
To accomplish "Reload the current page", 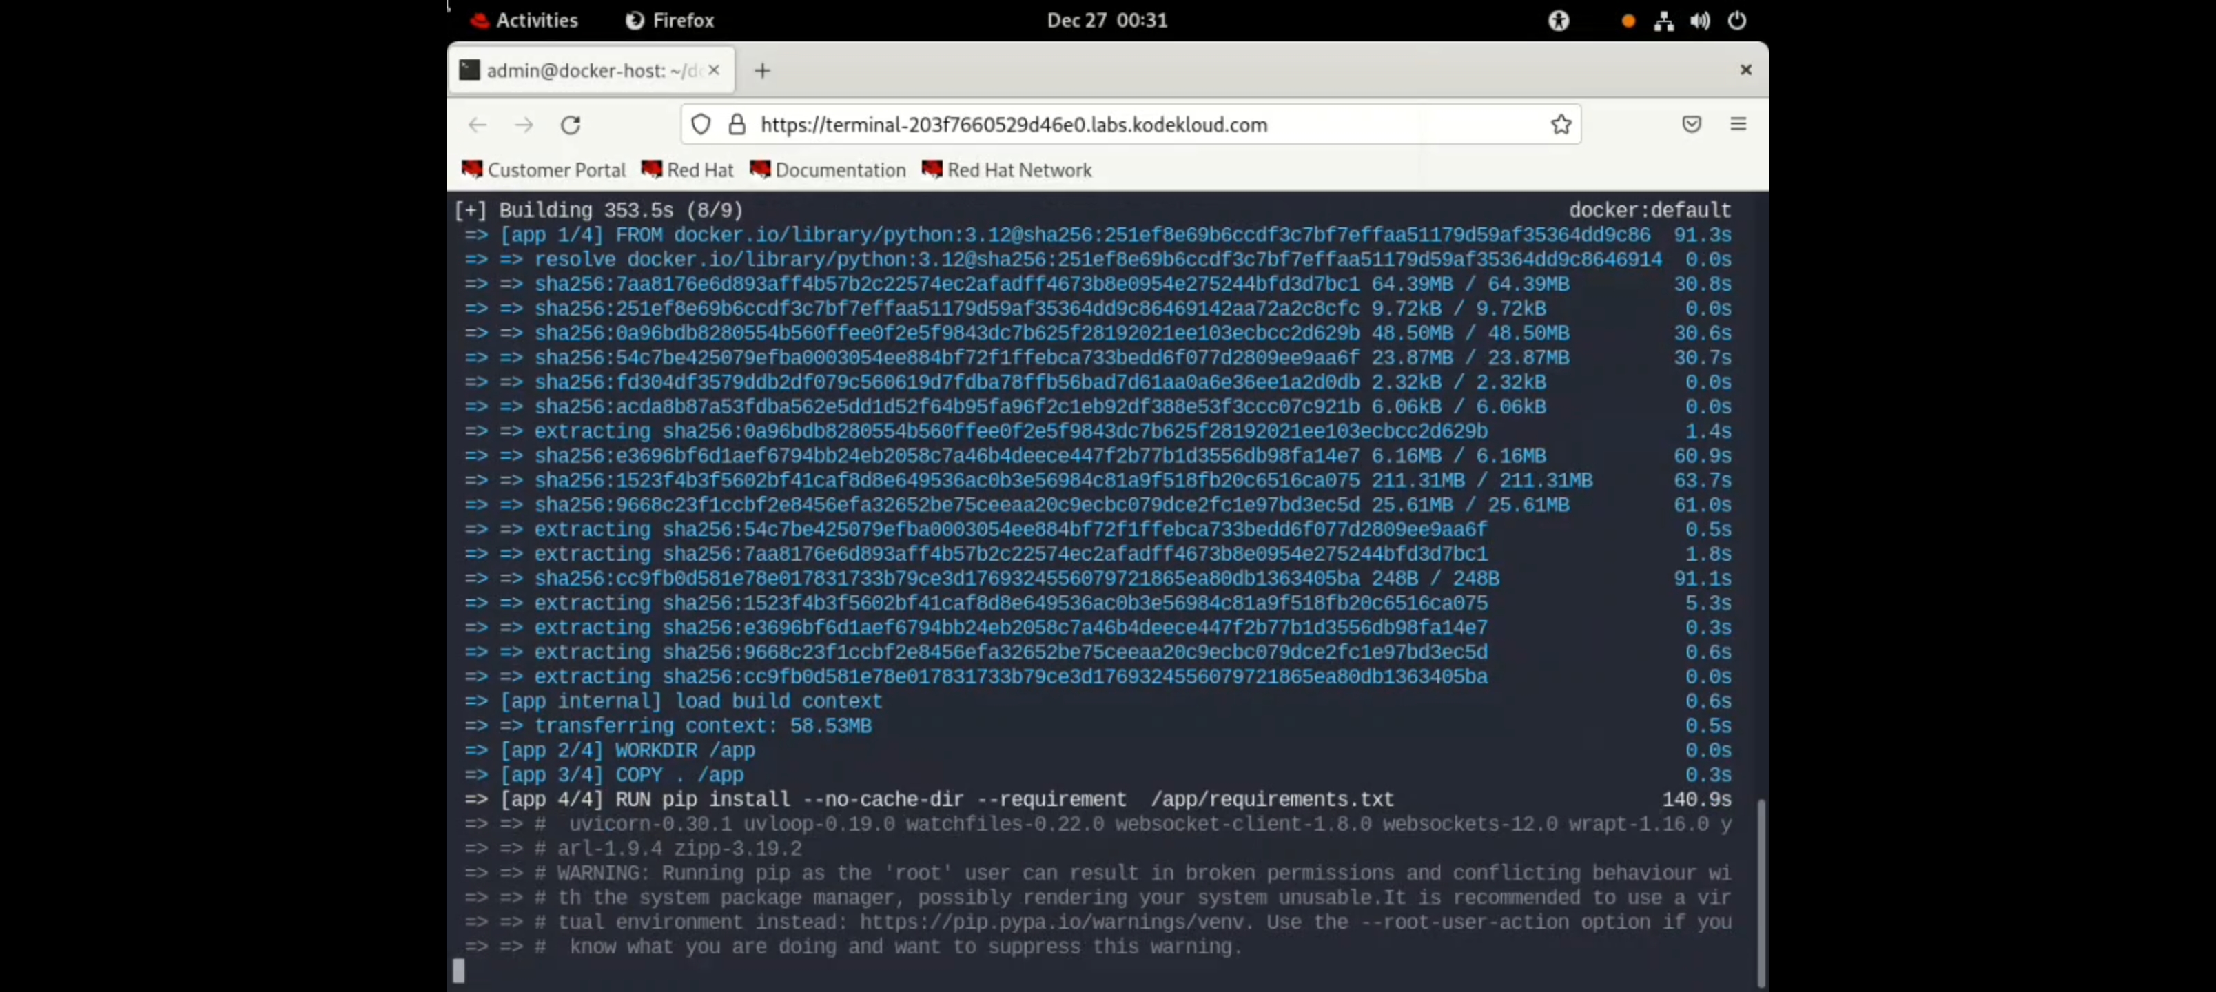I will [571, 125].
